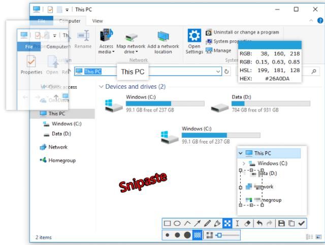Toggle the Snipaste mosaic tool
Image resolution: width=325 pixels, height=245 pixels.
click(227, 223)
